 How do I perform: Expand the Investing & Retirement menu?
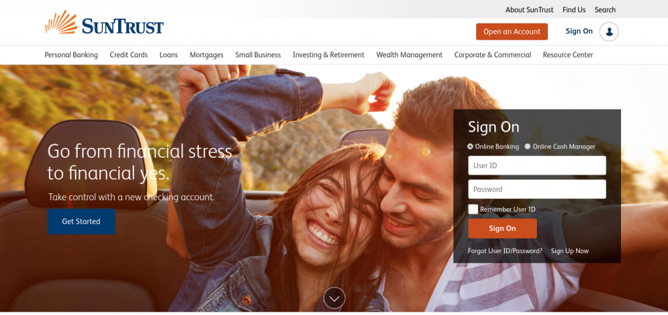click(329, 55)
